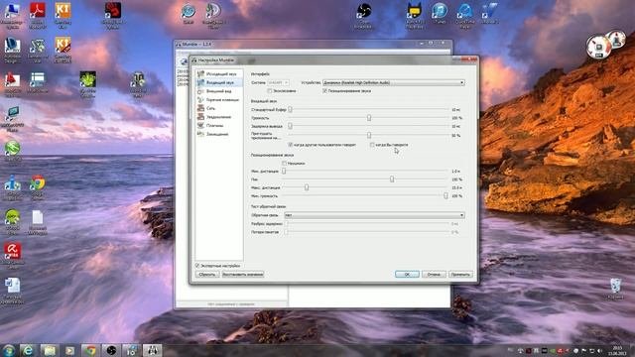Click the desktop gadget clock at top right

pos(599,47)
